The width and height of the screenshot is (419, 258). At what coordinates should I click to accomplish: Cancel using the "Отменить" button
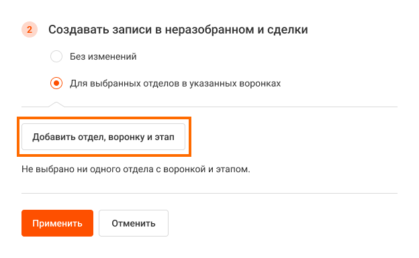tap(134, 223)
